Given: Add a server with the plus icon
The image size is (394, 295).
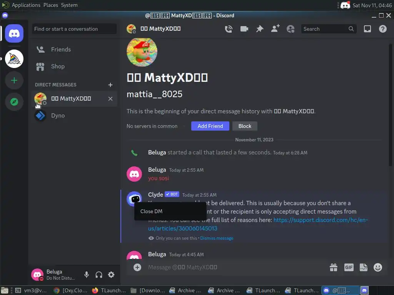Looking at the screenshot, I should [x=14, y=80].
